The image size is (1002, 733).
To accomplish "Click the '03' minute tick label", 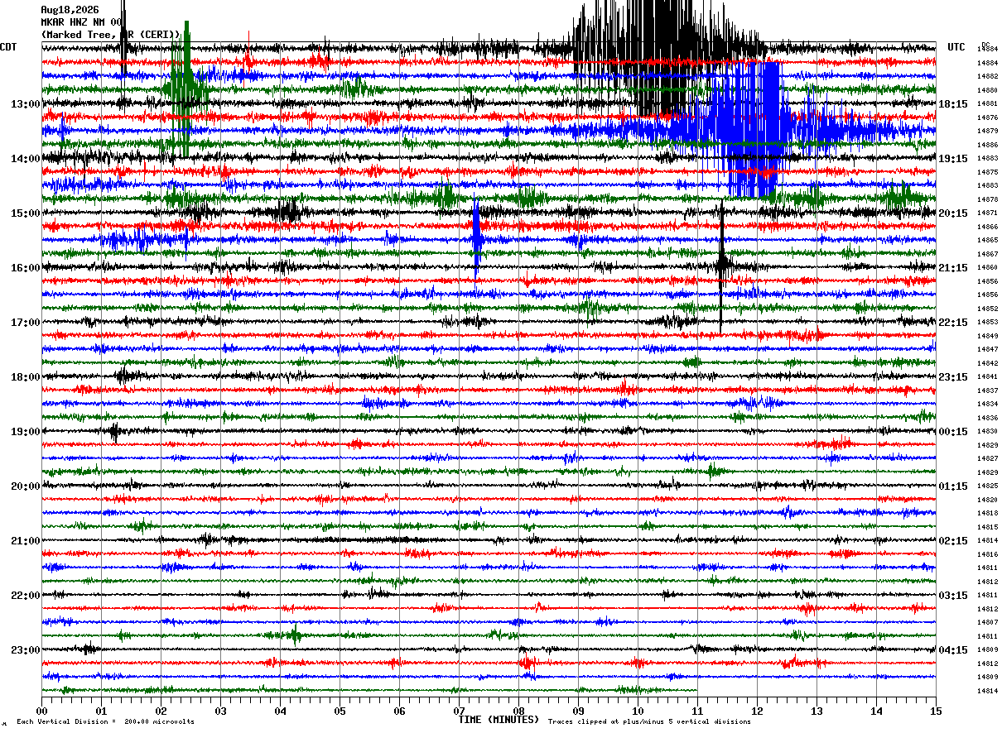I will coord(221,711).
